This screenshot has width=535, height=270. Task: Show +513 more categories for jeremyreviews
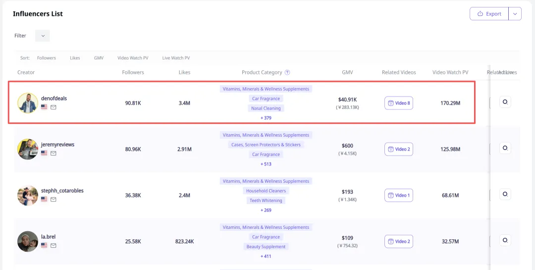(266, 164)
